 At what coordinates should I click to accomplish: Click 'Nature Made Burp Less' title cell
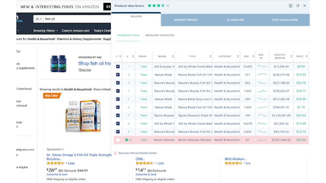pos(195,99)
